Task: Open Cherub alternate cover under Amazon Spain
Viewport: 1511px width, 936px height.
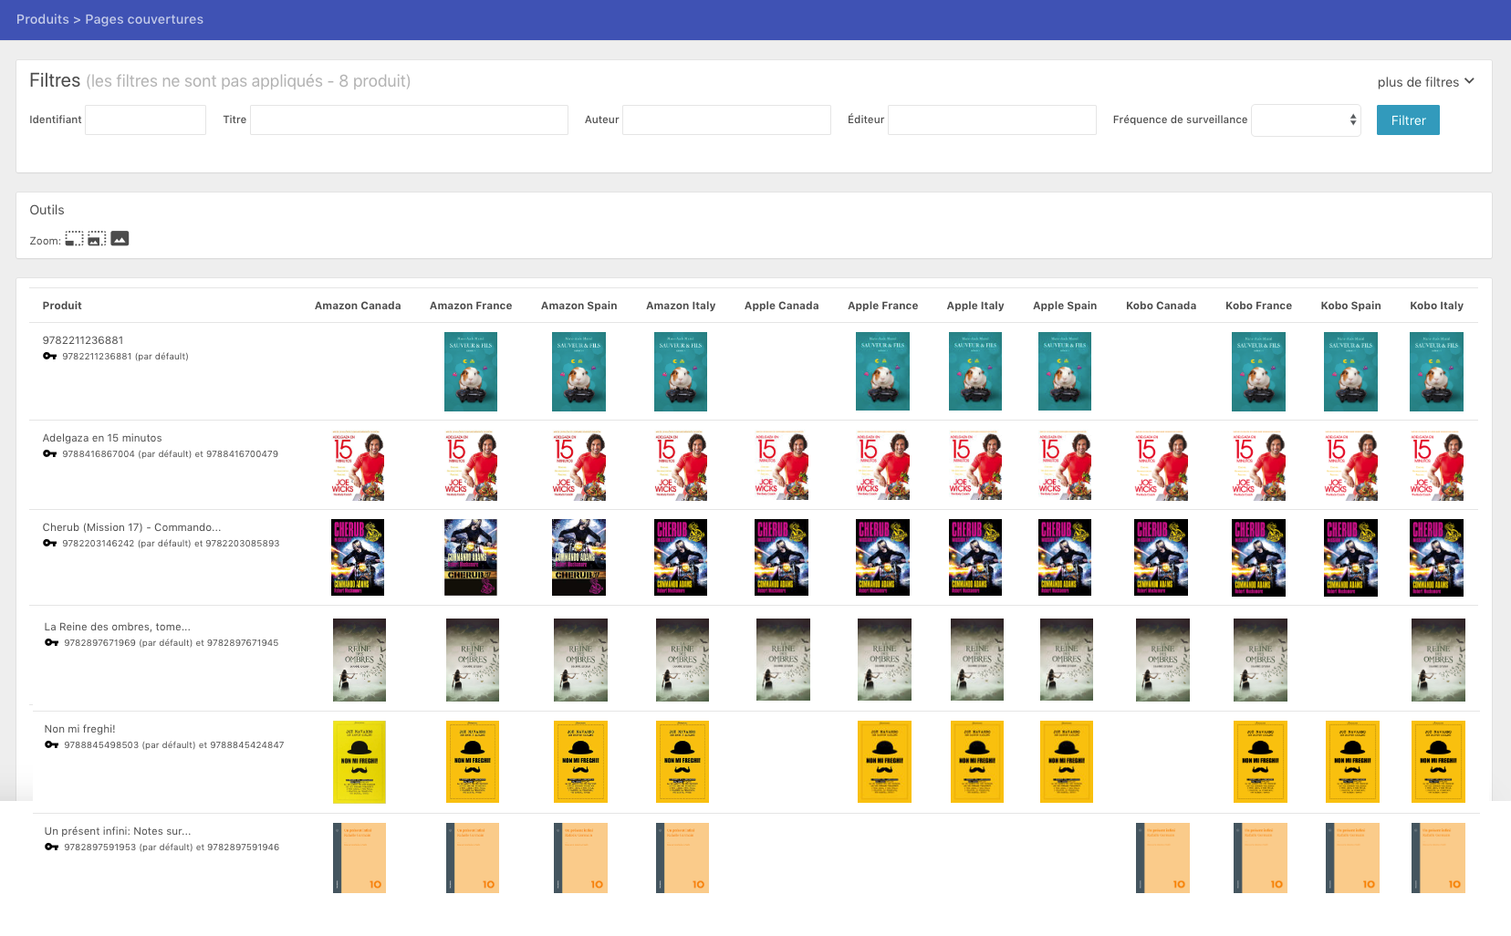Action: pos(579,557)
